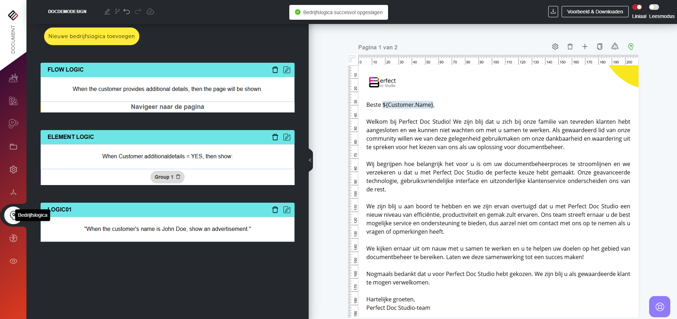Click the green lightbulb head page icon
677x319 pixels.
click(631, 47)
